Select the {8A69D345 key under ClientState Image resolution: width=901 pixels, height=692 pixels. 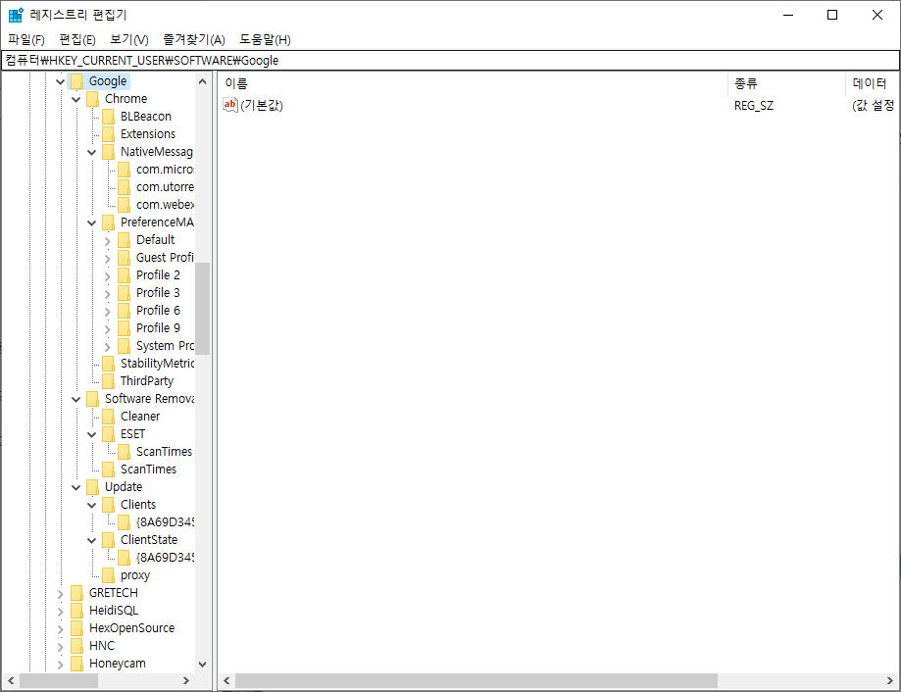point(165,558)
